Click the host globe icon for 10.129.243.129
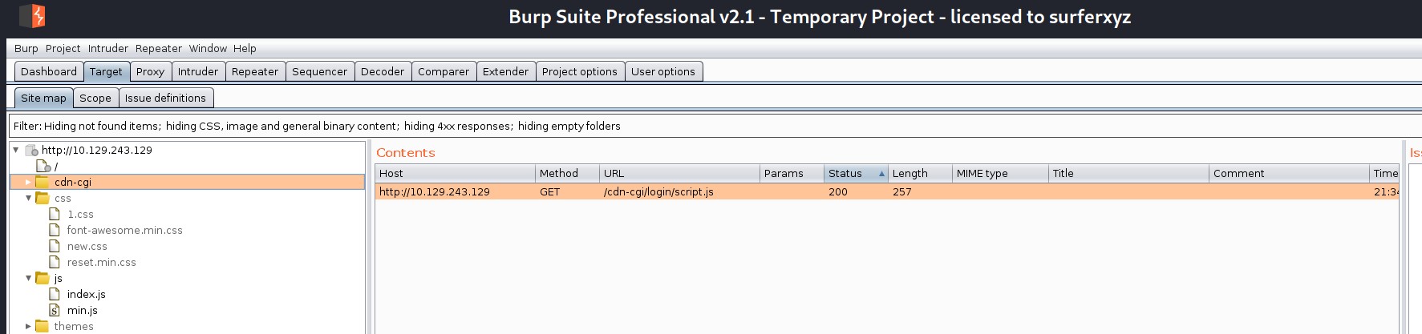Image resolution: width=1422 pixels, height=334 pixels. [x=32, y=151]
